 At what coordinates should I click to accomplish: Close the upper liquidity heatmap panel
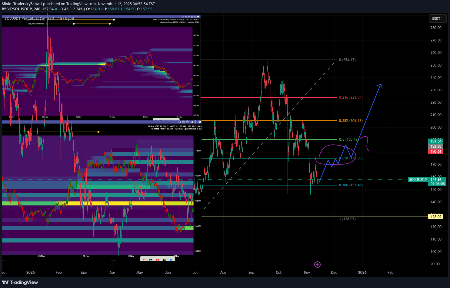(x=198, y=17)
